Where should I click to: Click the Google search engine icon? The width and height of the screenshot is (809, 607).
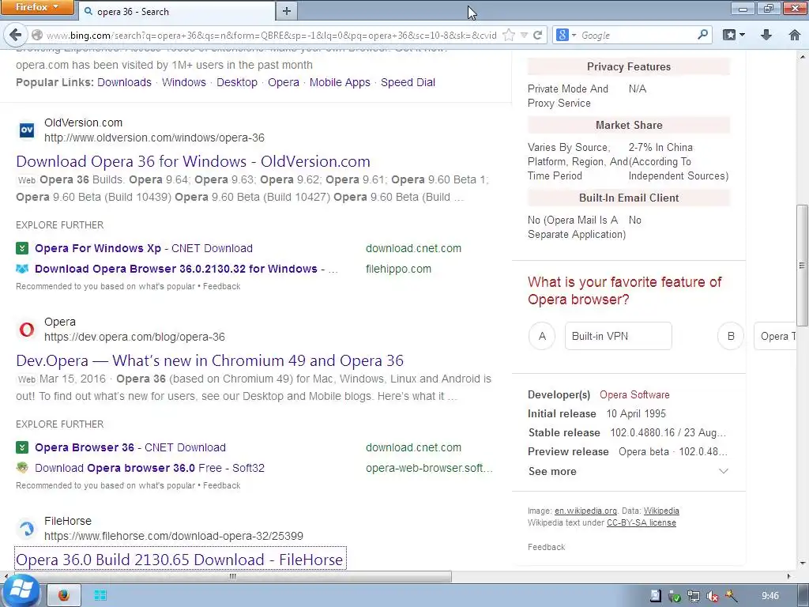tap(563, 35)
